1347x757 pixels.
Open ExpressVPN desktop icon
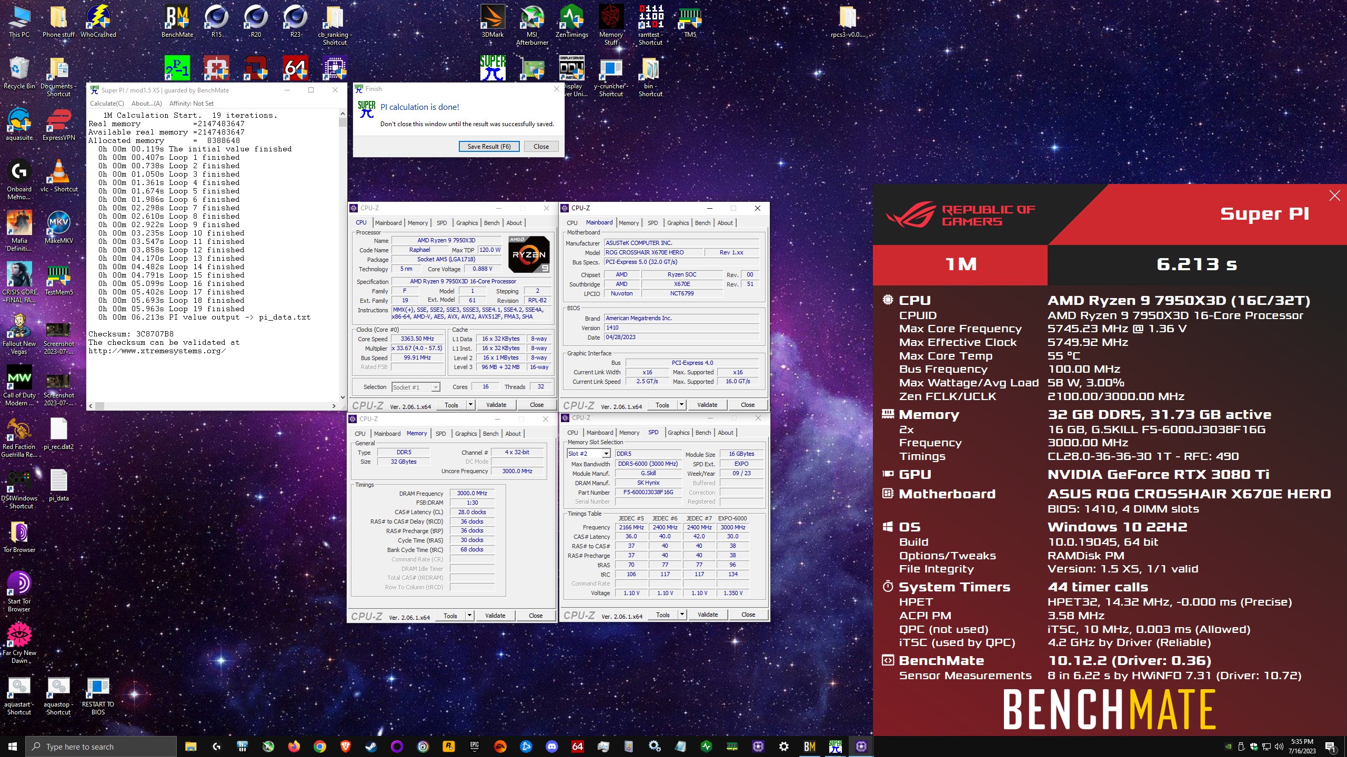point(58,125)
